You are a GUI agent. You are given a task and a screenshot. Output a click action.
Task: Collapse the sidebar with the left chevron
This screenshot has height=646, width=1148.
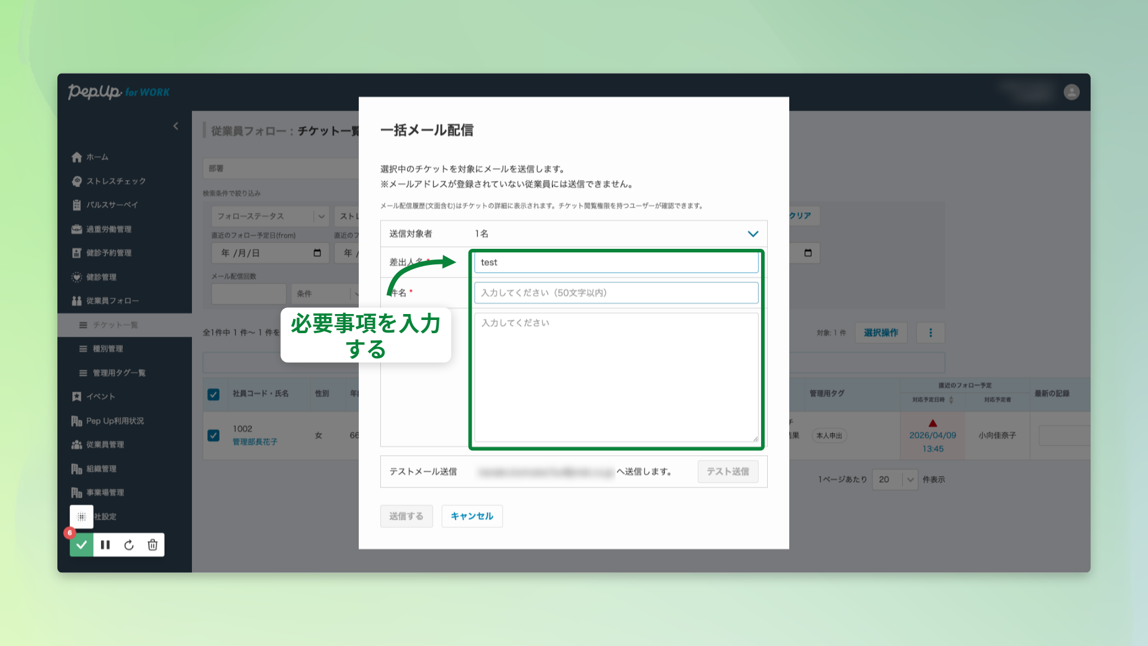tap(176, 126)
